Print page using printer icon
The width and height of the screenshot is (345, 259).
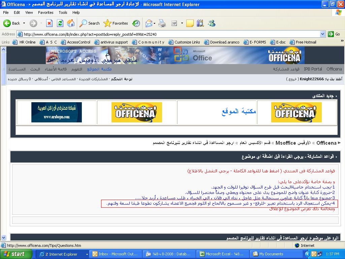pyautogui.click(x=162, y=23)
